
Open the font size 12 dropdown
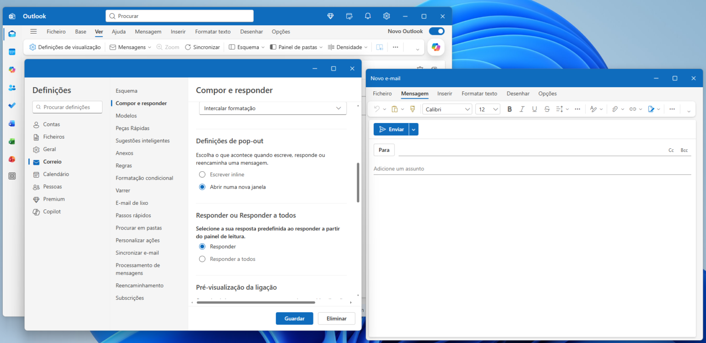pyautogui.click(x=488, y=109)
